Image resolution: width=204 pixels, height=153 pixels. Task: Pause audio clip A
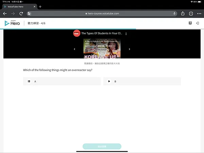29,81
